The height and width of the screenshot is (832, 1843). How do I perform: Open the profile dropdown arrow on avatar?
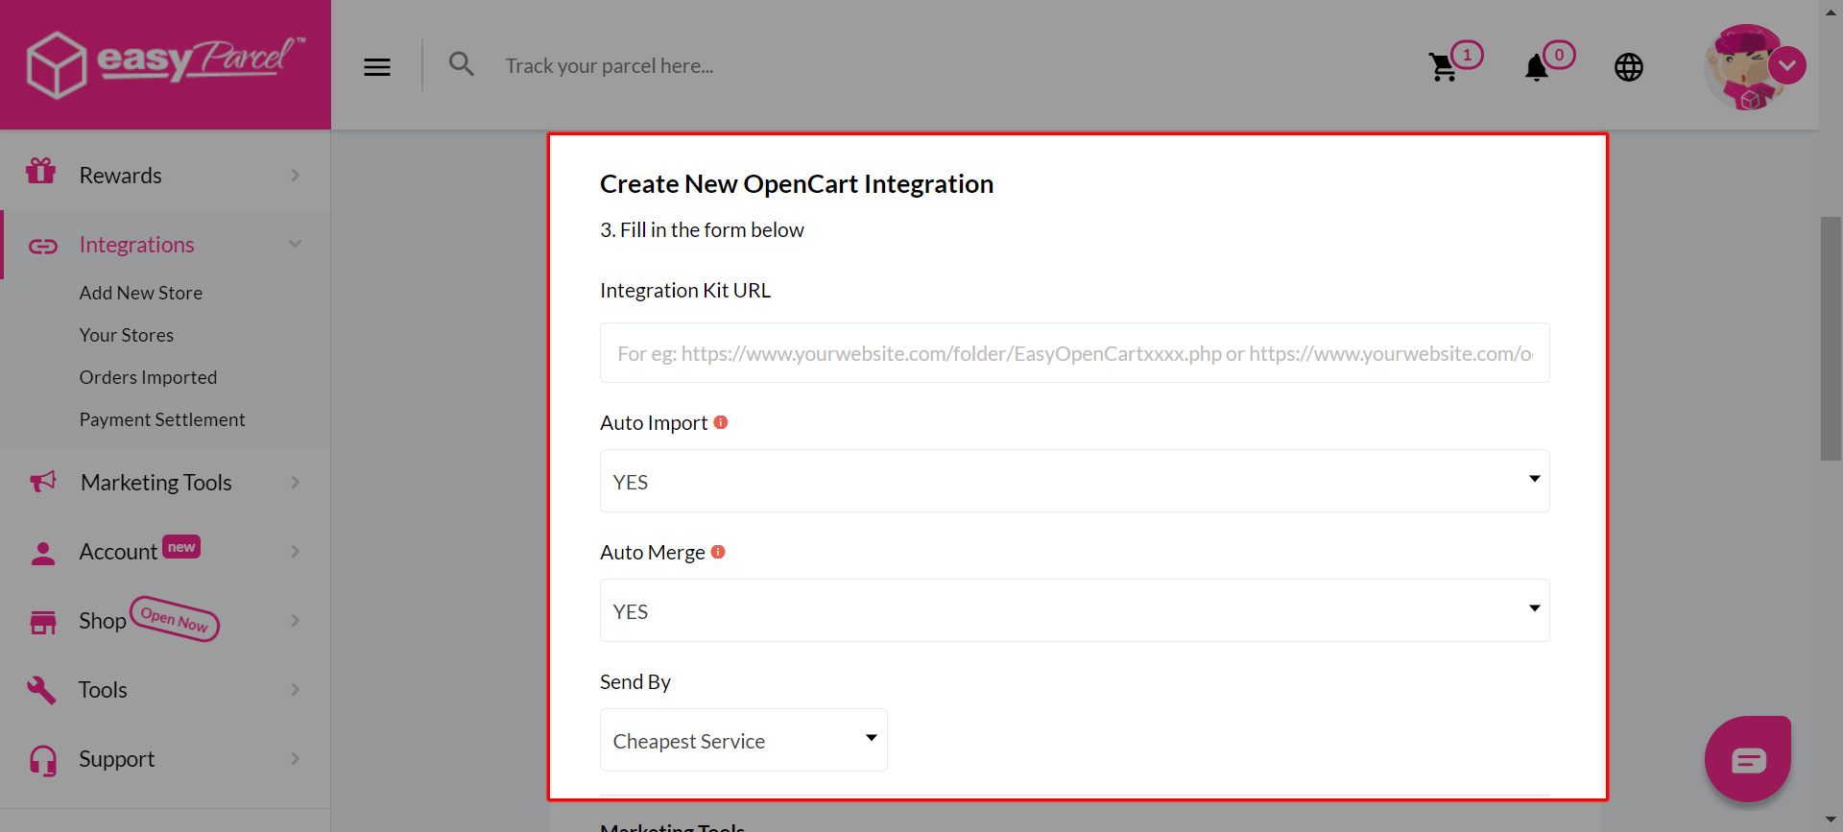click(1787, 65)
